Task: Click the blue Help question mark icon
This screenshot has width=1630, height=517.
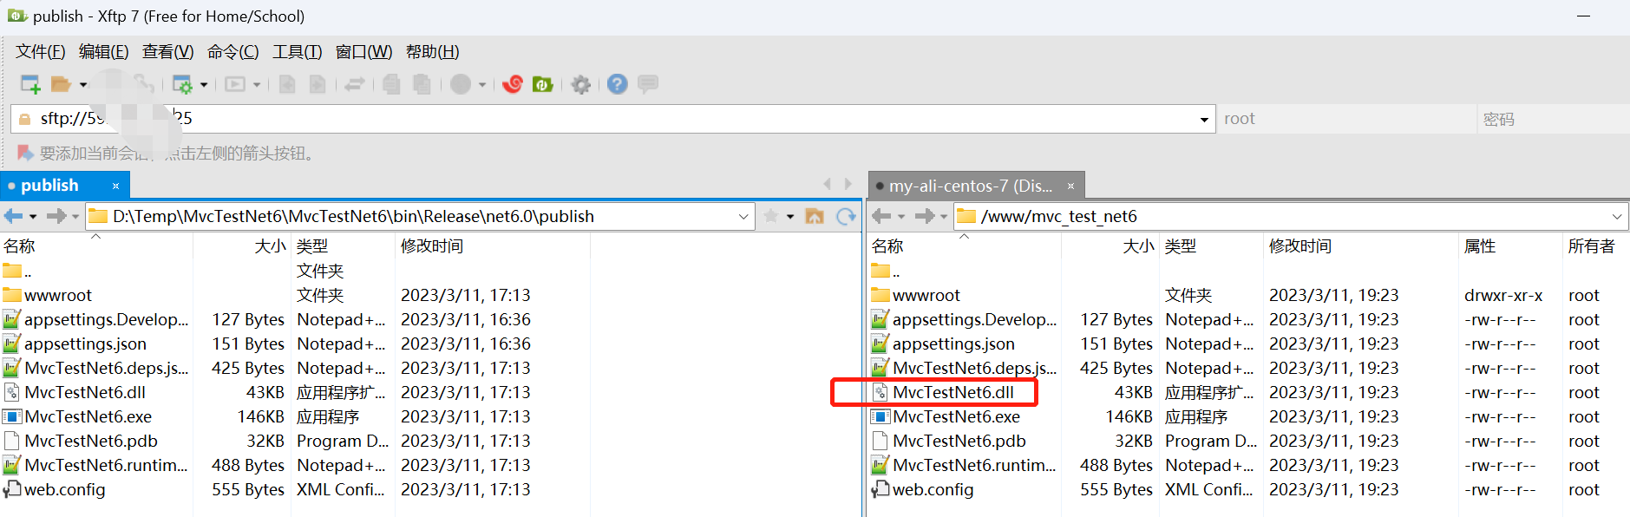Action: pyautogui.click(x=617, y=84)
